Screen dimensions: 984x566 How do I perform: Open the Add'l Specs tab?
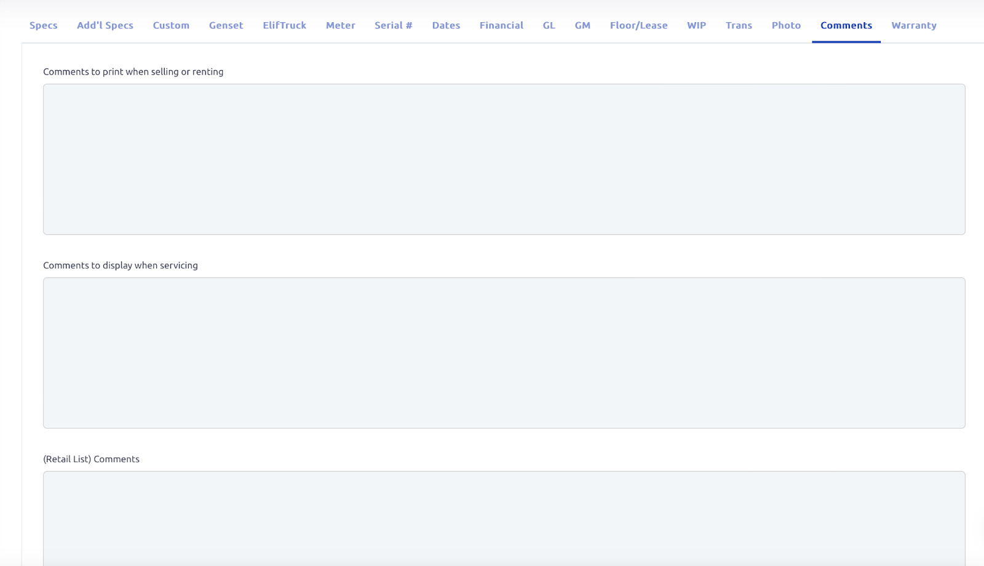[105, 25]
